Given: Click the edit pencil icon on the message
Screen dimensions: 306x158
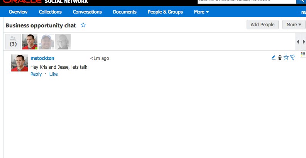Looking at the screenshot, I should click(x=274, y=58).
